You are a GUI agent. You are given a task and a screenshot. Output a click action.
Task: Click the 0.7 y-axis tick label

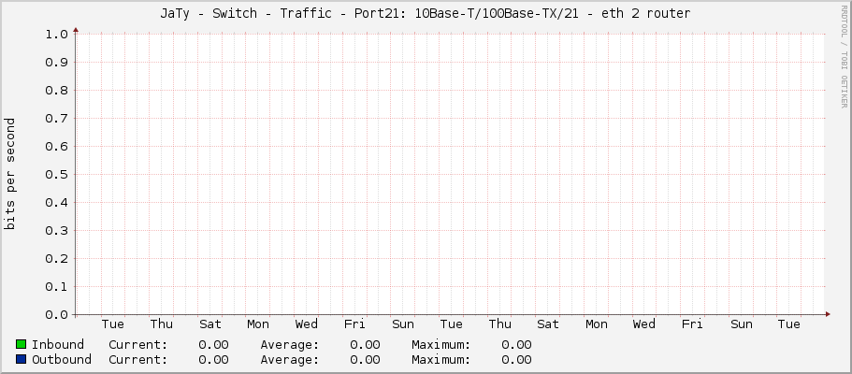(x=56, y=119)
